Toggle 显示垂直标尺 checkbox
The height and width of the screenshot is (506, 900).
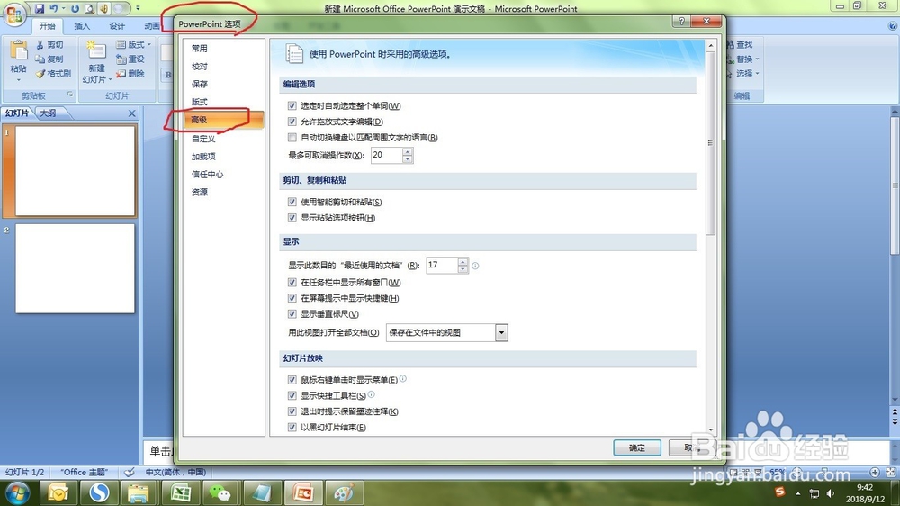(292, 314)
